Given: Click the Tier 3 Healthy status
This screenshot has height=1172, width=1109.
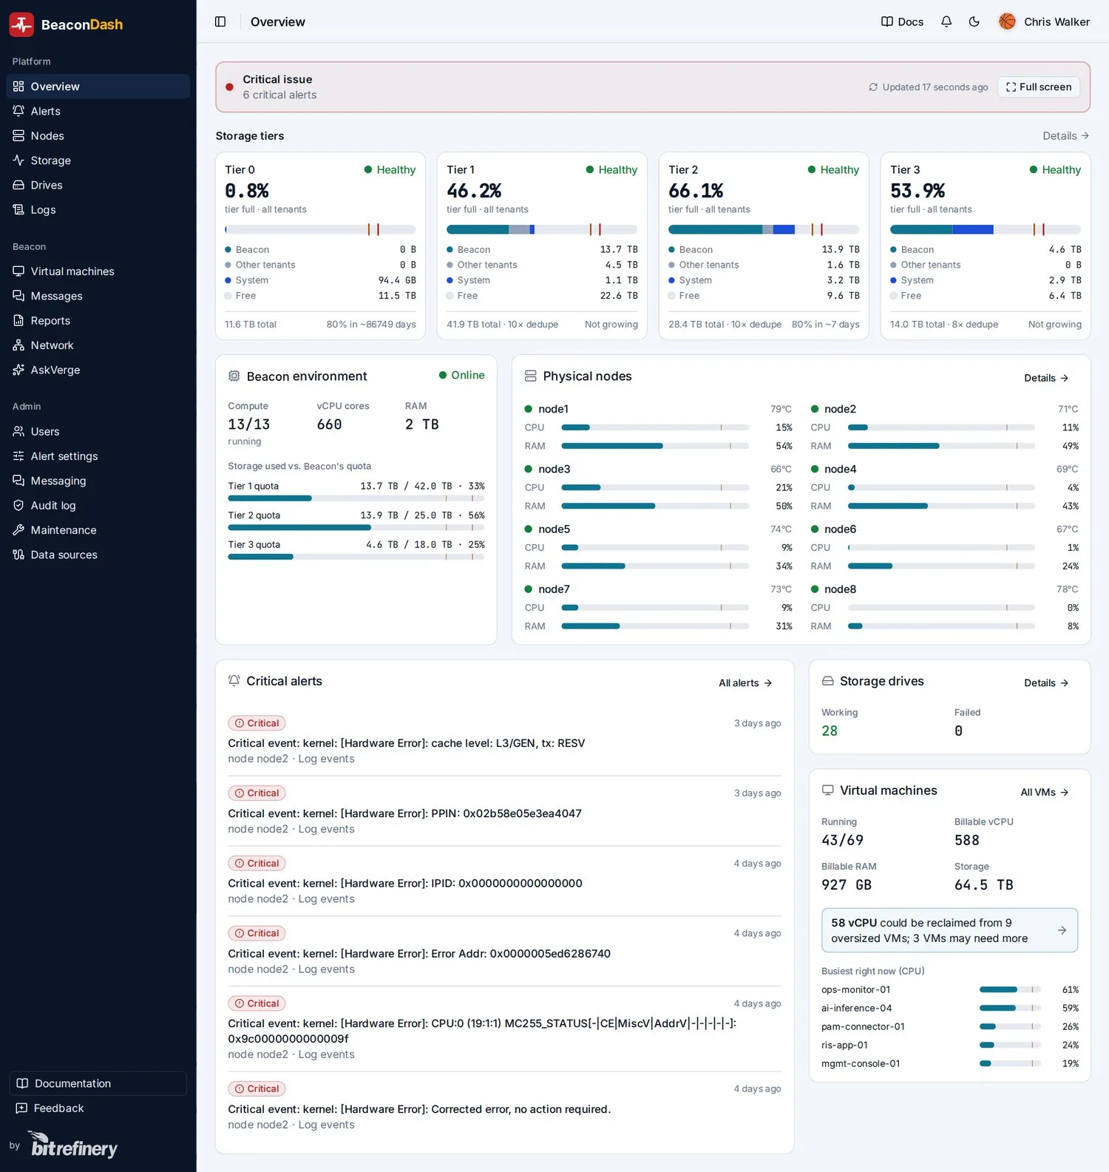Looking at the screenshot, I should pos(1055,169).
